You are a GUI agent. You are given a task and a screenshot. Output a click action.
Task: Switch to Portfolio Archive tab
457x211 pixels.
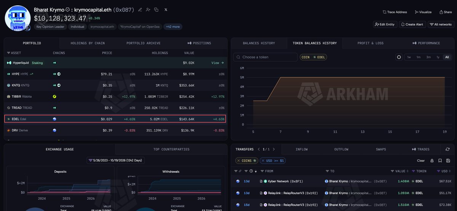[143, 43]
